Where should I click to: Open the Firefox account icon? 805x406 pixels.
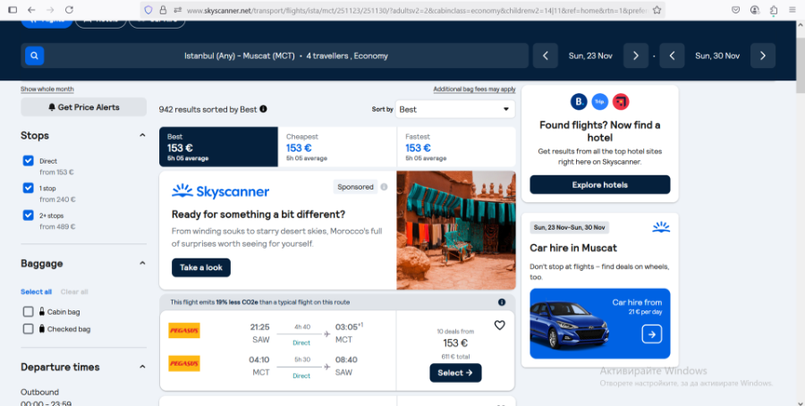point(755,10)
